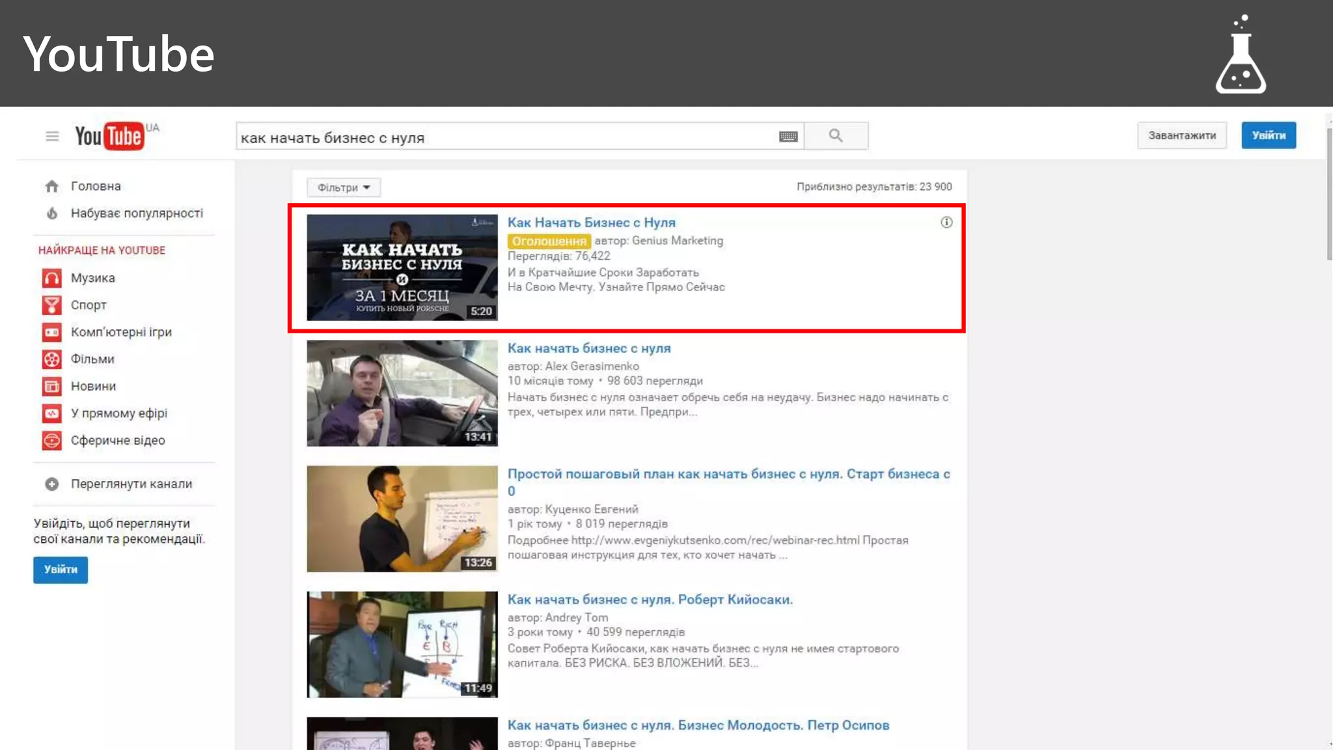Open the ad title Как Начать Бизнес с Нуля
This screenshot has height=750, width=1333.
pos(592,223)
